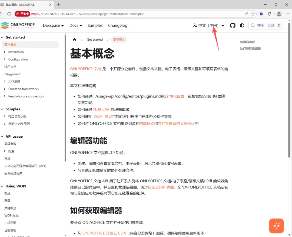Open browser extensions puzzle icon
The image size is (292, 237).
270,14
